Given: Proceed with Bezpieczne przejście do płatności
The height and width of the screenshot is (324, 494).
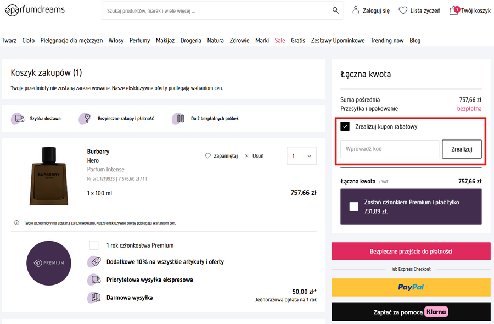Looking at the screenshot, I should point(411,252).
